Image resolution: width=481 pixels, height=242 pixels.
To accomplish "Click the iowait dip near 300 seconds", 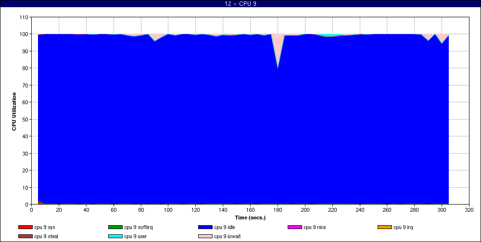I will [442, 37].
